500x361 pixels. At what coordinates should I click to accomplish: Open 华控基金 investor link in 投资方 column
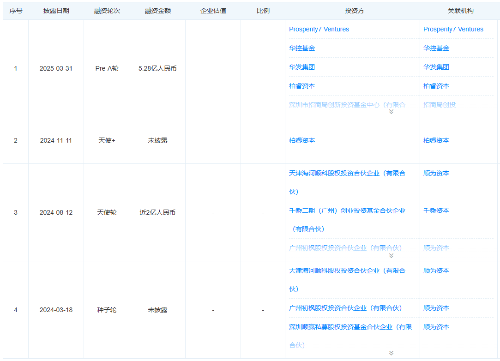301,48
